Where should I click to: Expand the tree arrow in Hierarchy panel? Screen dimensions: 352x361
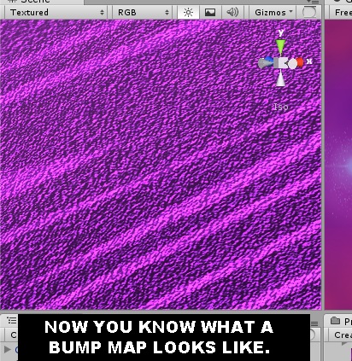8,349
